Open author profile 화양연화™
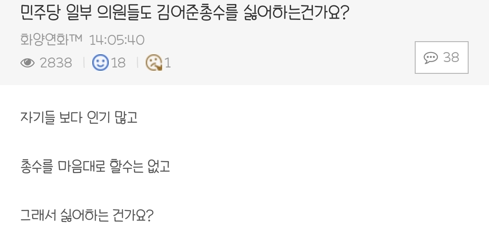This screenshot has width=489, height=240. click(x=44, y=40)
